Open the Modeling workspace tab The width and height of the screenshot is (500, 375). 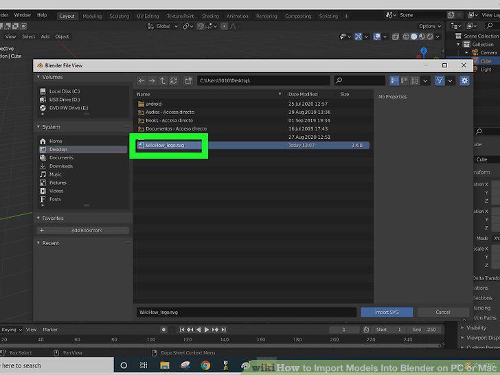click(x=92, y=16)
